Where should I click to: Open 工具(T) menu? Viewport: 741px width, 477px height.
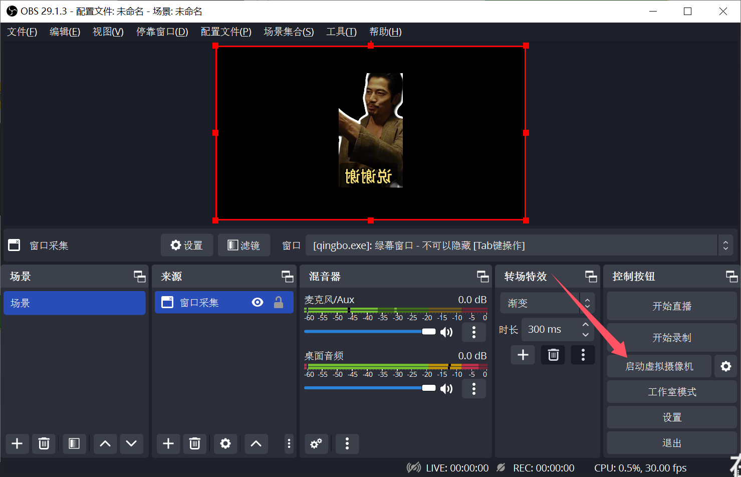pos(341,32)
